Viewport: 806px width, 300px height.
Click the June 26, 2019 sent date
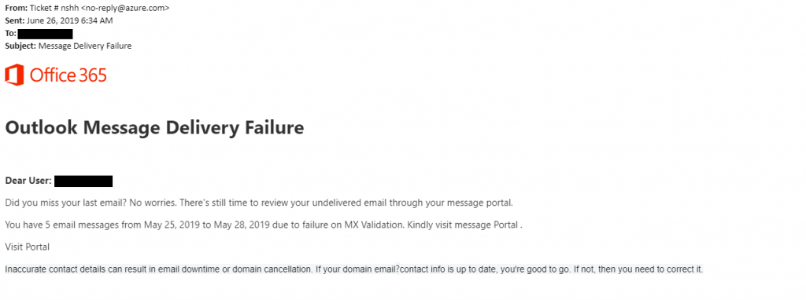tap(73, 20)
